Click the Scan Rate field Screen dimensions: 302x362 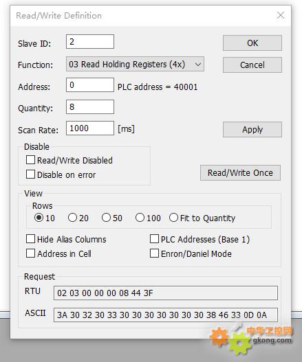[90, 128]
